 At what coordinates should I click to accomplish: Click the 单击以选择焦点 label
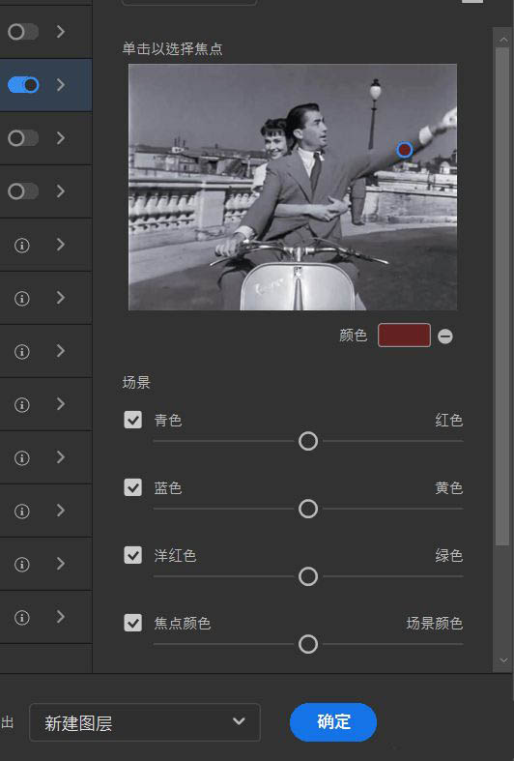(x=172, y=48)
